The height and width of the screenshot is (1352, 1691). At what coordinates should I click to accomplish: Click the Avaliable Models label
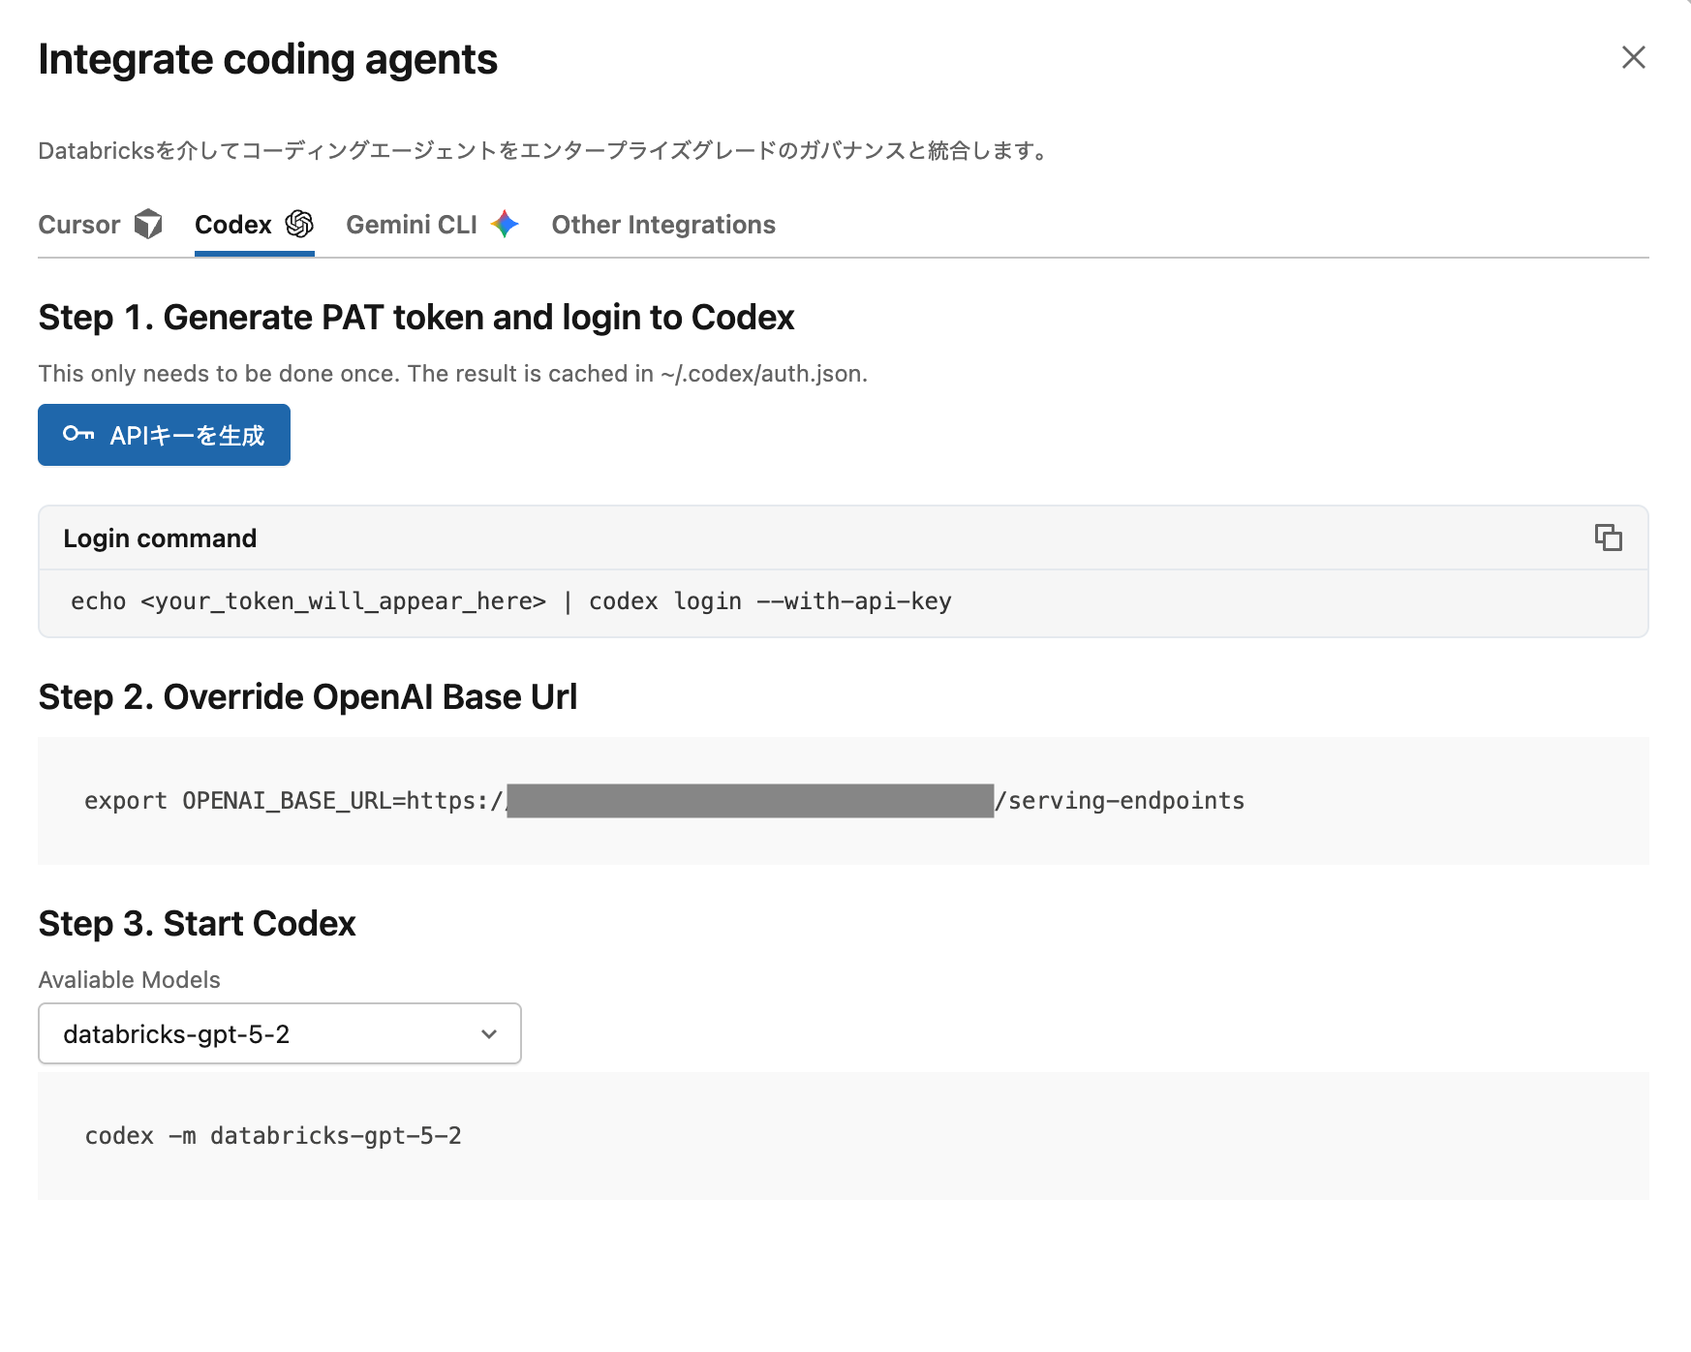pyautogui.click(x=130, y=980)
